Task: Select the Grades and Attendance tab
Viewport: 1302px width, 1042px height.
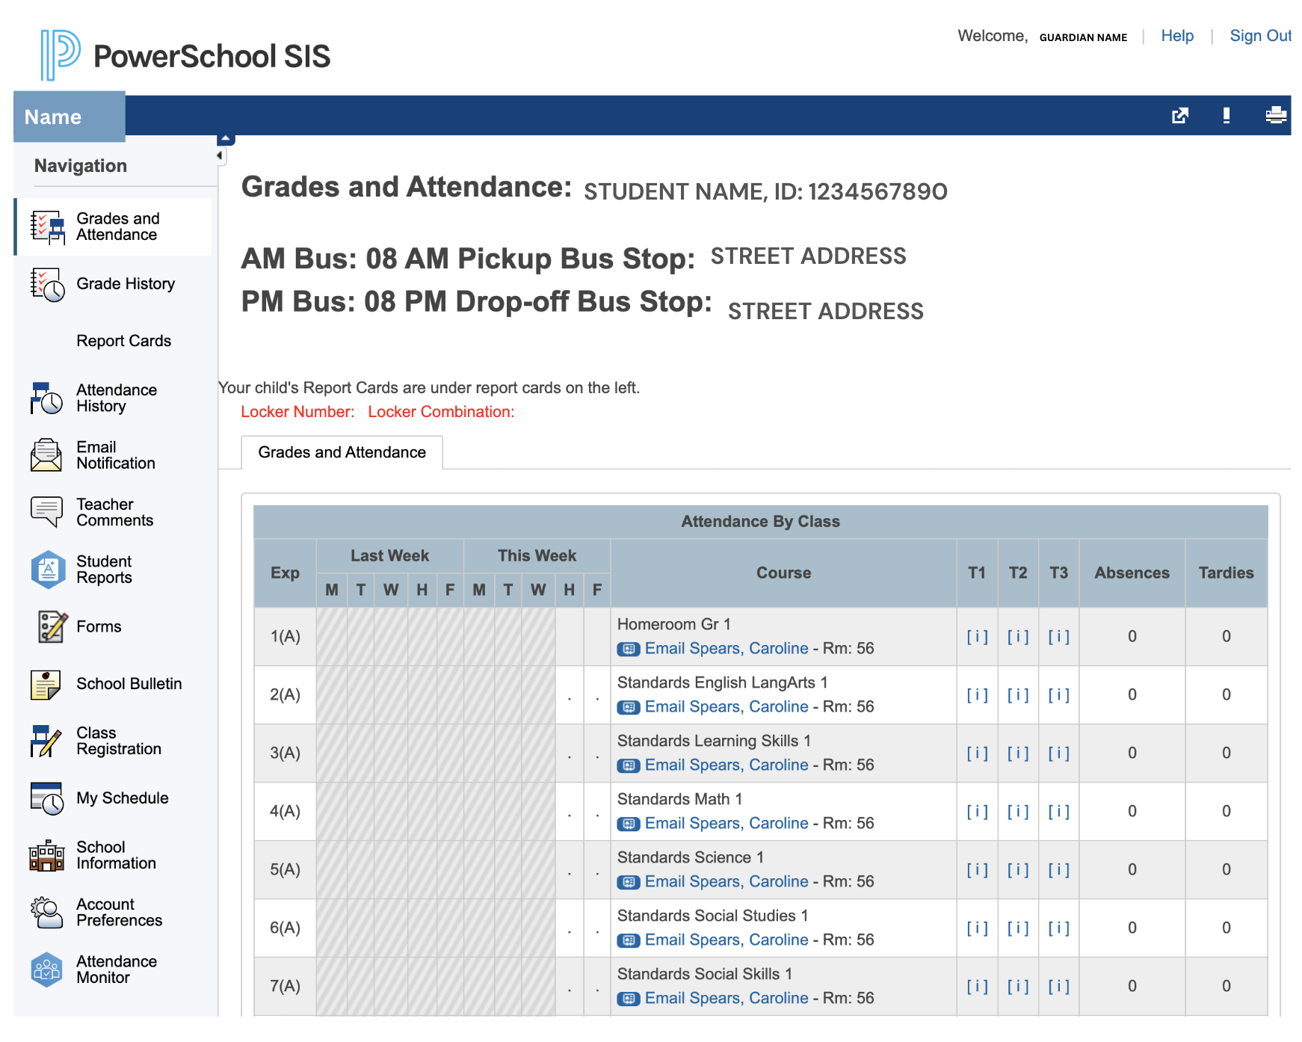Action: coord(342,452)
